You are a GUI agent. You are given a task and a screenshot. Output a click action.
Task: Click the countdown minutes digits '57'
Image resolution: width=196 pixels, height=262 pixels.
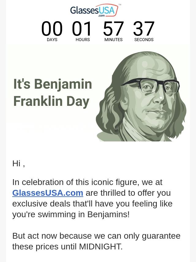pos(113,29)
